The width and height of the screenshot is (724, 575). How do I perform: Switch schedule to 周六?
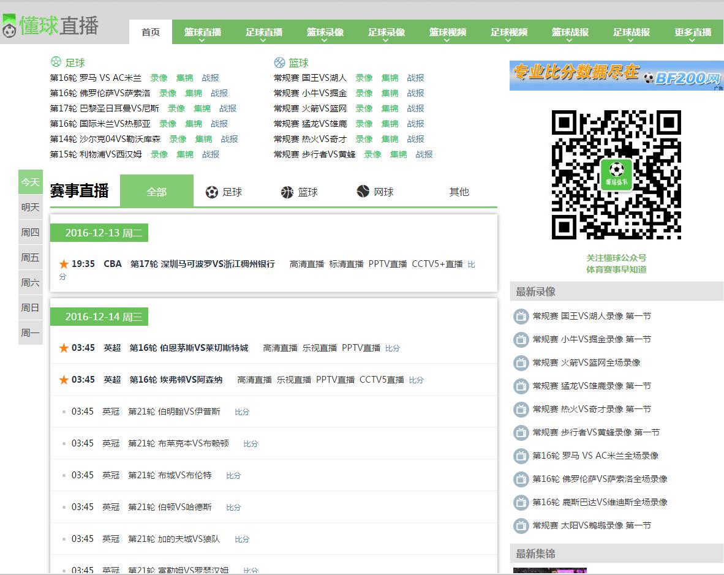[x=31, y=282]
